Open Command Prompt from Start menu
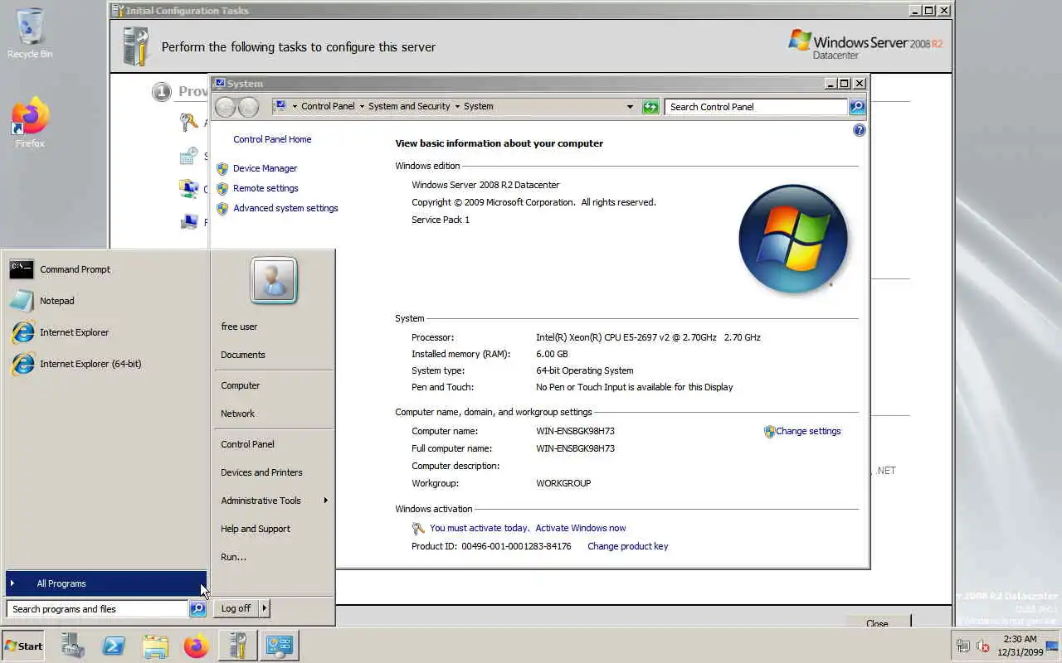Screen dimensions: 1062x663 tap(105, 269)
